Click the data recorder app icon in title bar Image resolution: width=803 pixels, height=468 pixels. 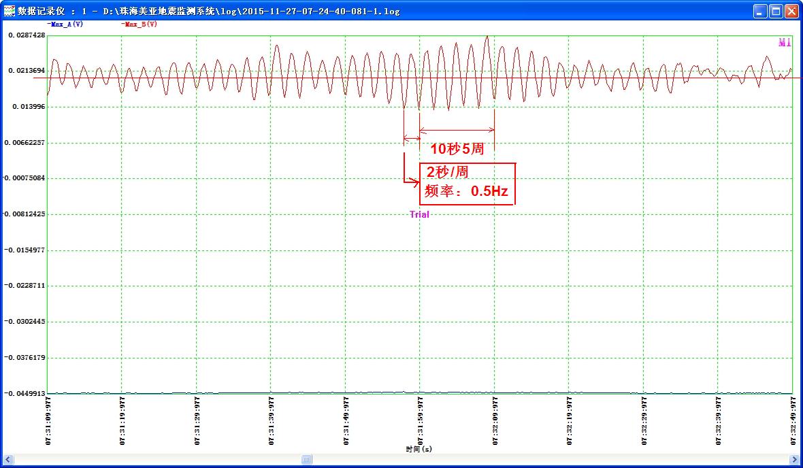(10, 11)
